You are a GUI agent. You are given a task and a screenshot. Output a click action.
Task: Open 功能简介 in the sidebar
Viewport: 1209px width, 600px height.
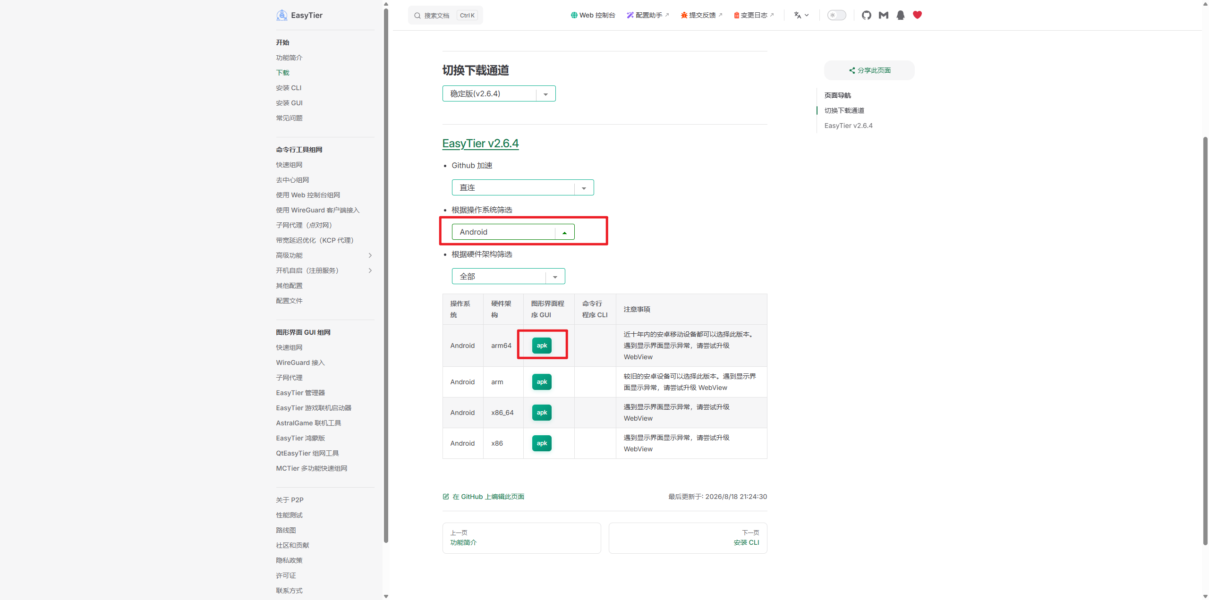(x=289, y=58)
